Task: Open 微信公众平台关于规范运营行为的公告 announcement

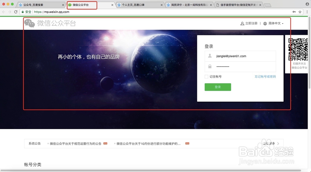Action: click(76, 144)
